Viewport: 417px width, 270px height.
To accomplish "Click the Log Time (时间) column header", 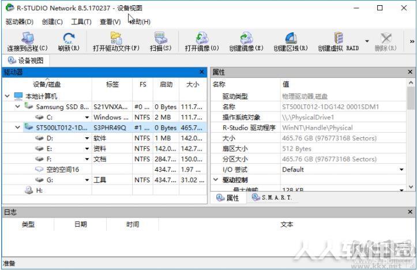I will (x=133, y=224).
